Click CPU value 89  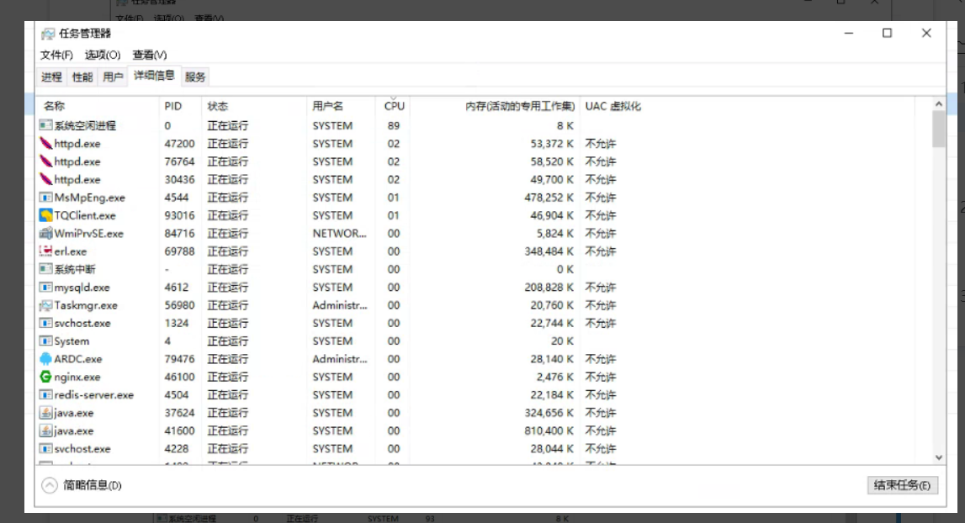[x=393, y=125]
